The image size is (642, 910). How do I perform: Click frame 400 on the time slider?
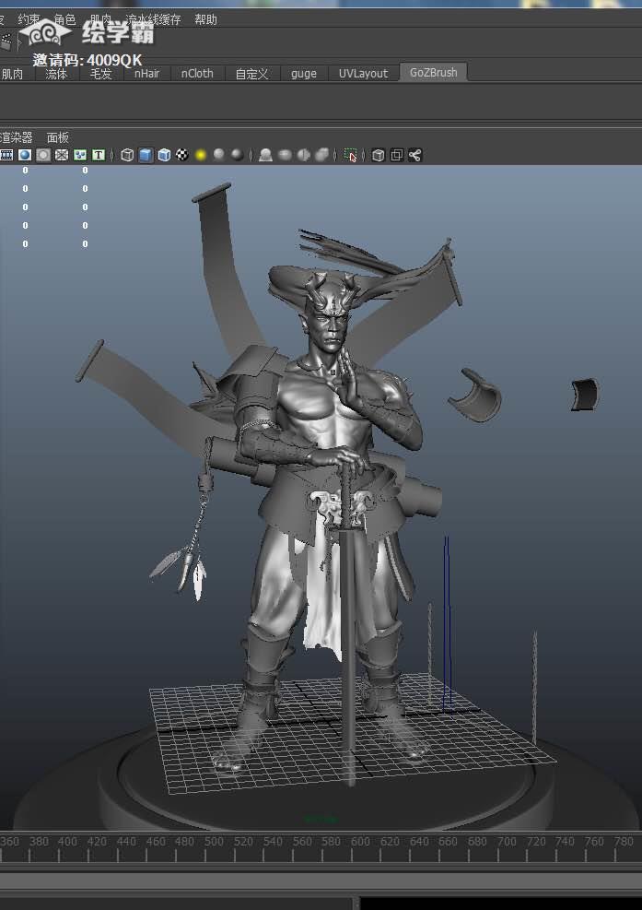click(x=67, y=842)
